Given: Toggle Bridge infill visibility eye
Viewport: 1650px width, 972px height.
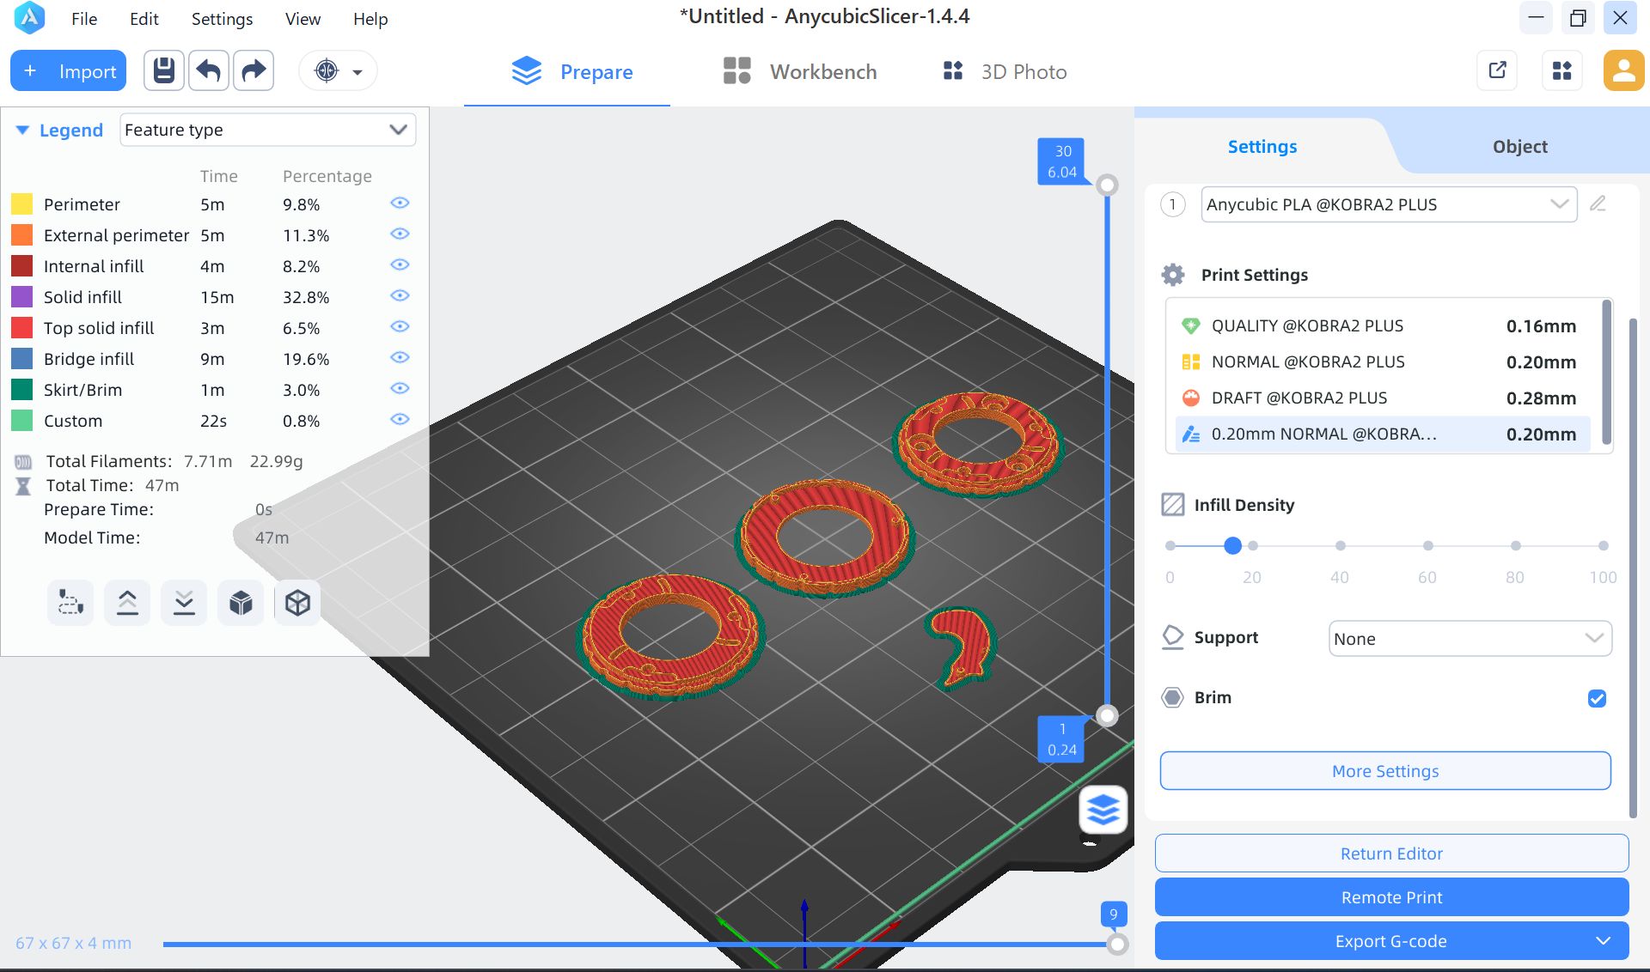Looking at the screenshot, I should pos(400,358).
